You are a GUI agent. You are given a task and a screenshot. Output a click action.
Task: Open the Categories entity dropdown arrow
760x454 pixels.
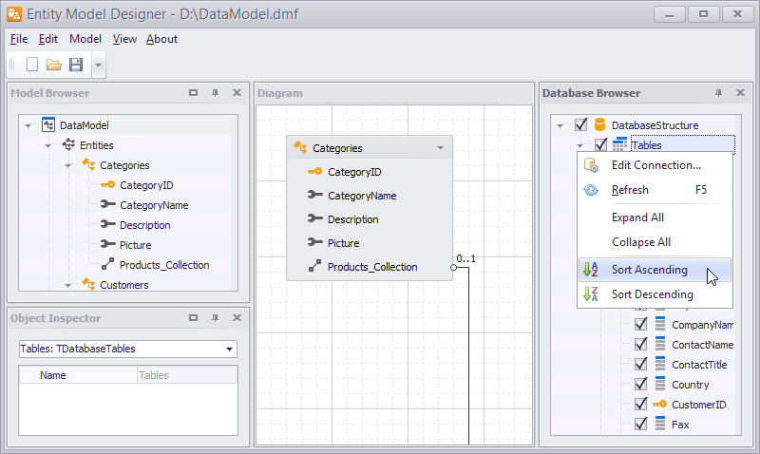point(440,148)
